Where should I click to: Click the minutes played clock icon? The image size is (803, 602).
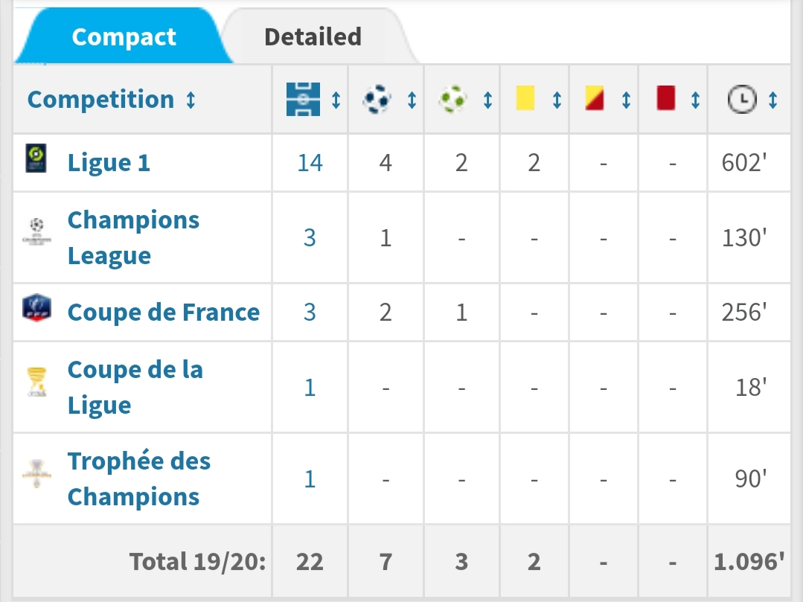741,100
